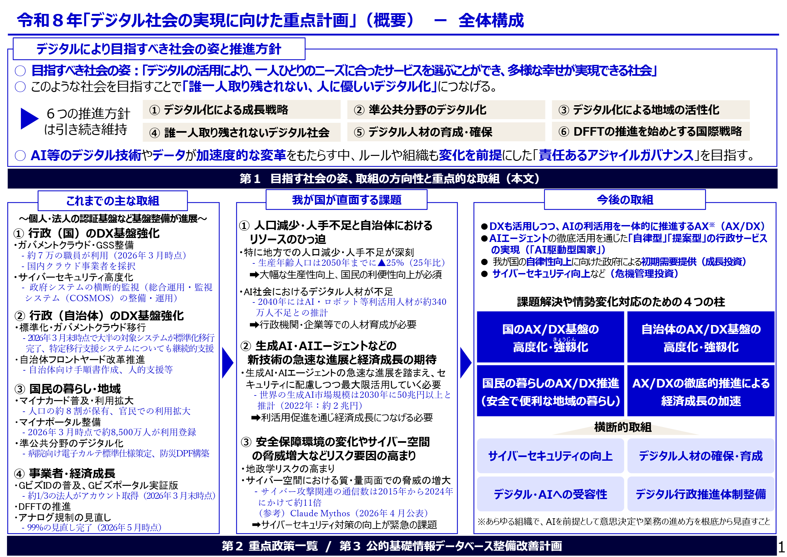Click bullet 'サイバーセキュリティ向上など（危機管理投資）'

[581, 274]
